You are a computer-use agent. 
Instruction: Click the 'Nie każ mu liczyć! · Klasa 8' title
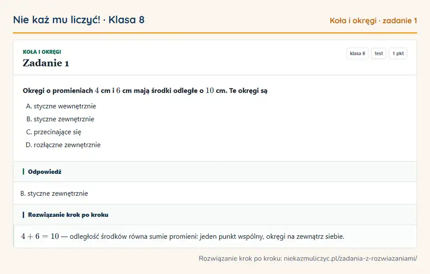coord(79,20)
